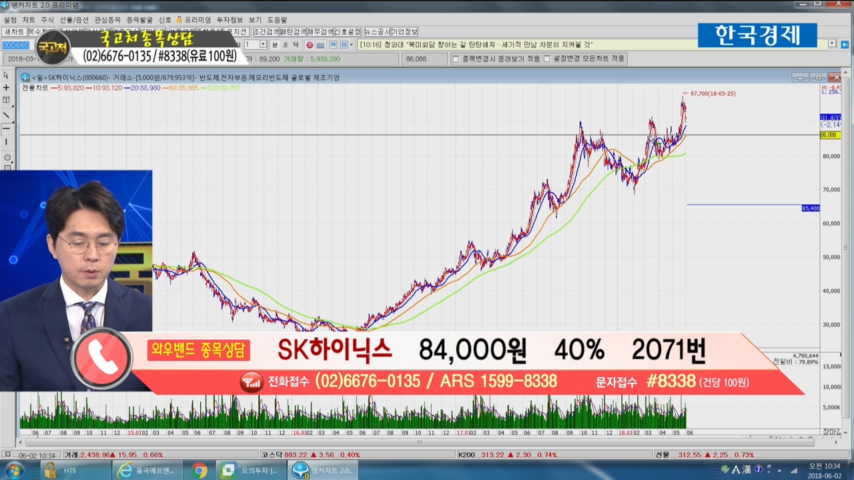Open the 투자정보 menu
Image resolution: width=854 pixels, height=480 pixels.
click(230, 20)
